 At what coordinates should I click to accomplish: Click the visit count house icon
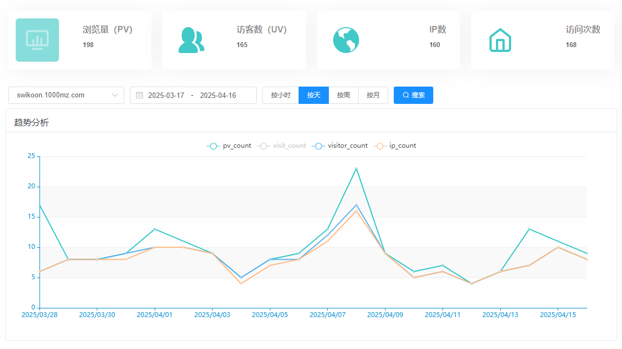[500, 40]
